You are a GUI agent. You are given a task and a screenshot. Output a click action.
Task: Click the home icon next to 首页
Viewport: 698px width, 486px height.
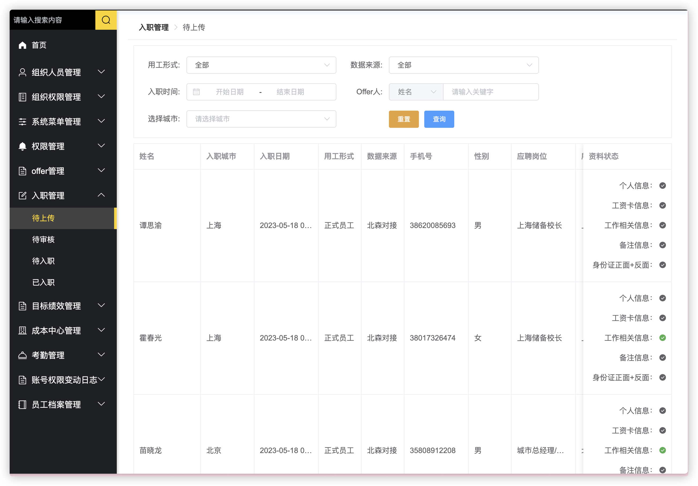(22, 45)
